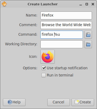
Task: Click the "Command:" label
Action: click(x=28, y=34)
